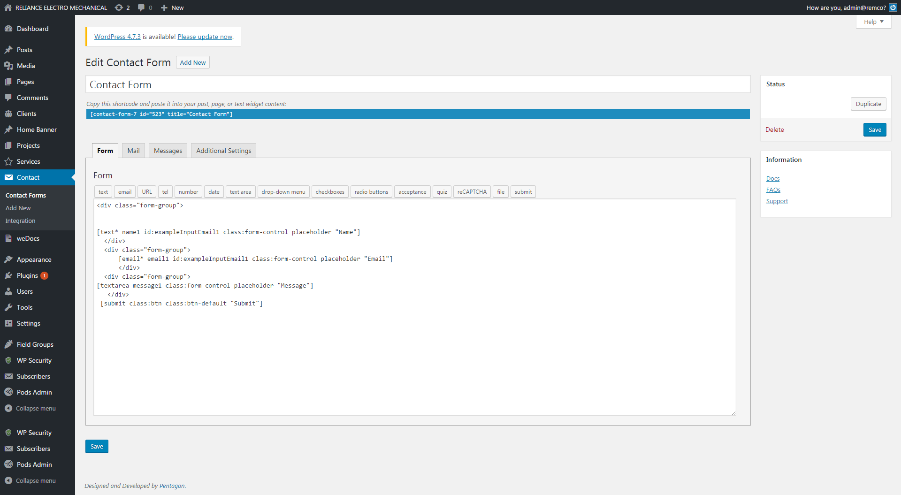Insert a submit button tag
901x495 pixels.
523,192
